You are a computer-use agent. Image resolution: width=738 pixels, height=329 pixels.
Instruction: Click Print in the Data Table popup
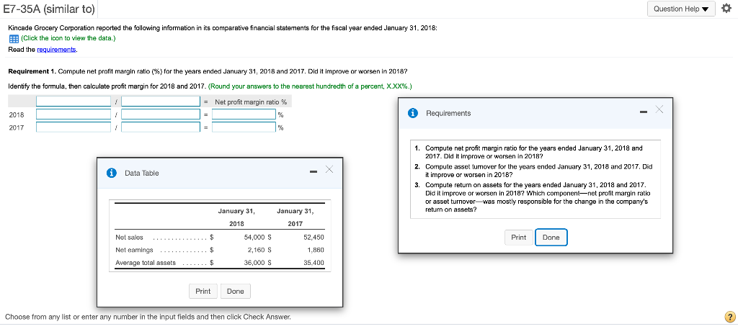(x=203, y=291)
